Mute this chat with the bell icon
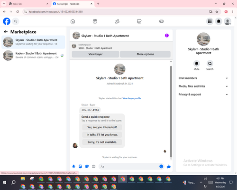 pyautogui.click(x=197, y=64)
